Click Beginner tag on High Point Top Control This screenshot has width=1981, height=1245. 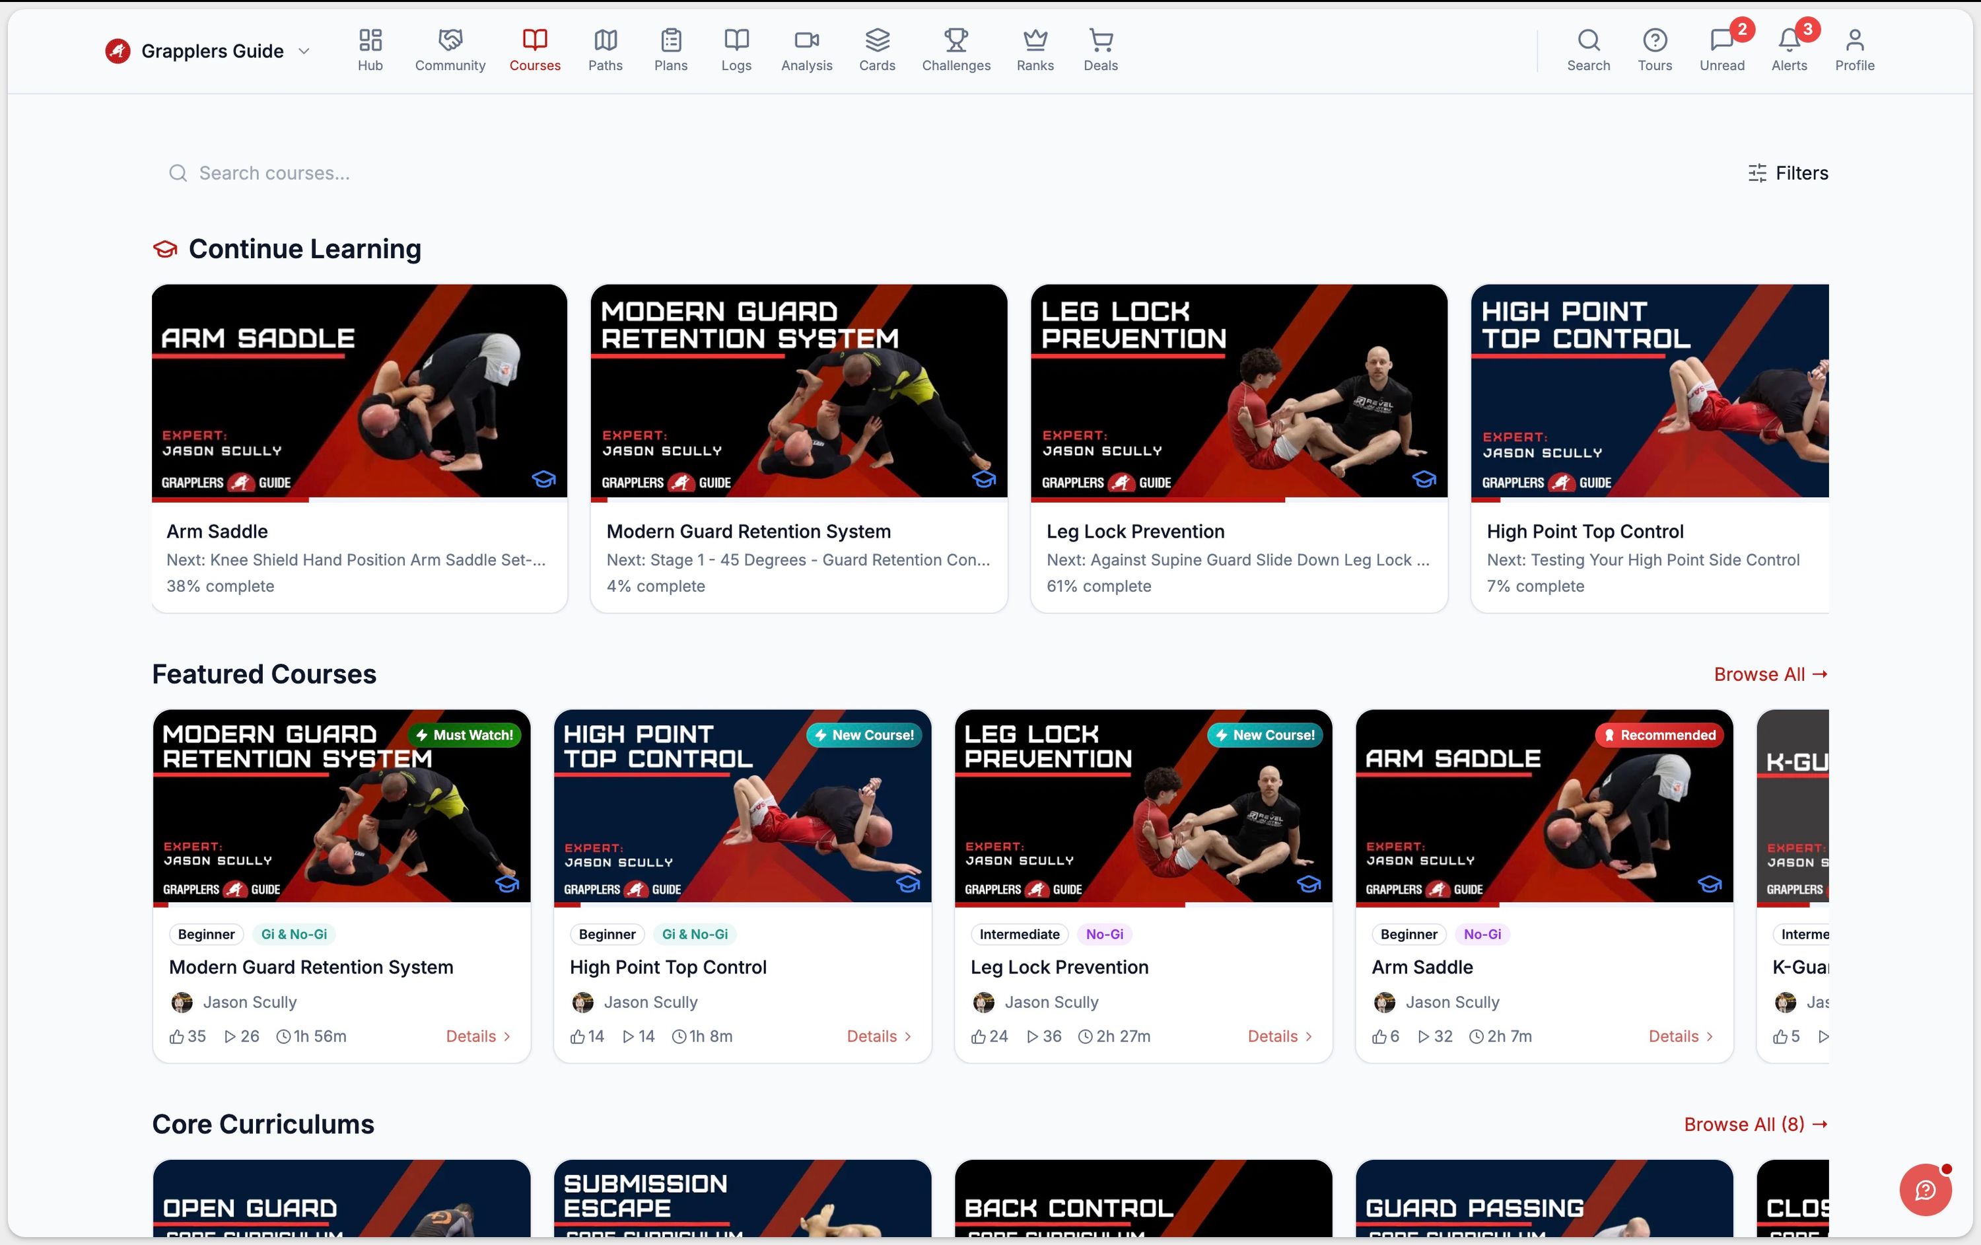[x=607, y=934]
